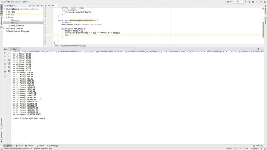Clear console output with trash icon

[x=9, y=71]
